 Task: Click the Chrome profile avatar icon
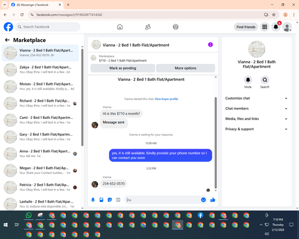coord(285,15)
